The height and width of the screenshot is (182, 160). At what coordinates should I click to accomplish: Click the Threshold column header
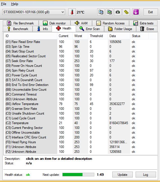click(x=98, y=36)
